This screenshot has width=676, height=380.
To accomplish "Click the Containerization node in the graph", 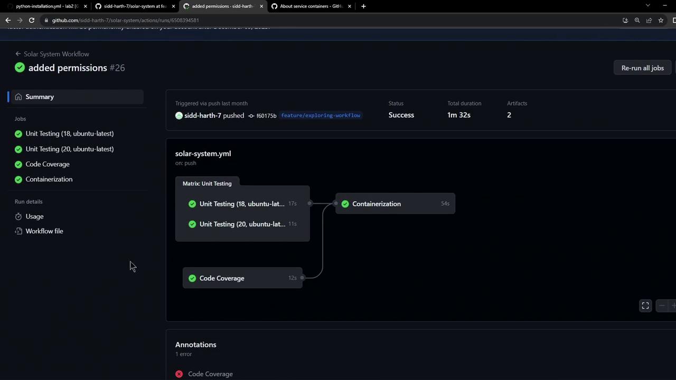I will tap(376, 204).
